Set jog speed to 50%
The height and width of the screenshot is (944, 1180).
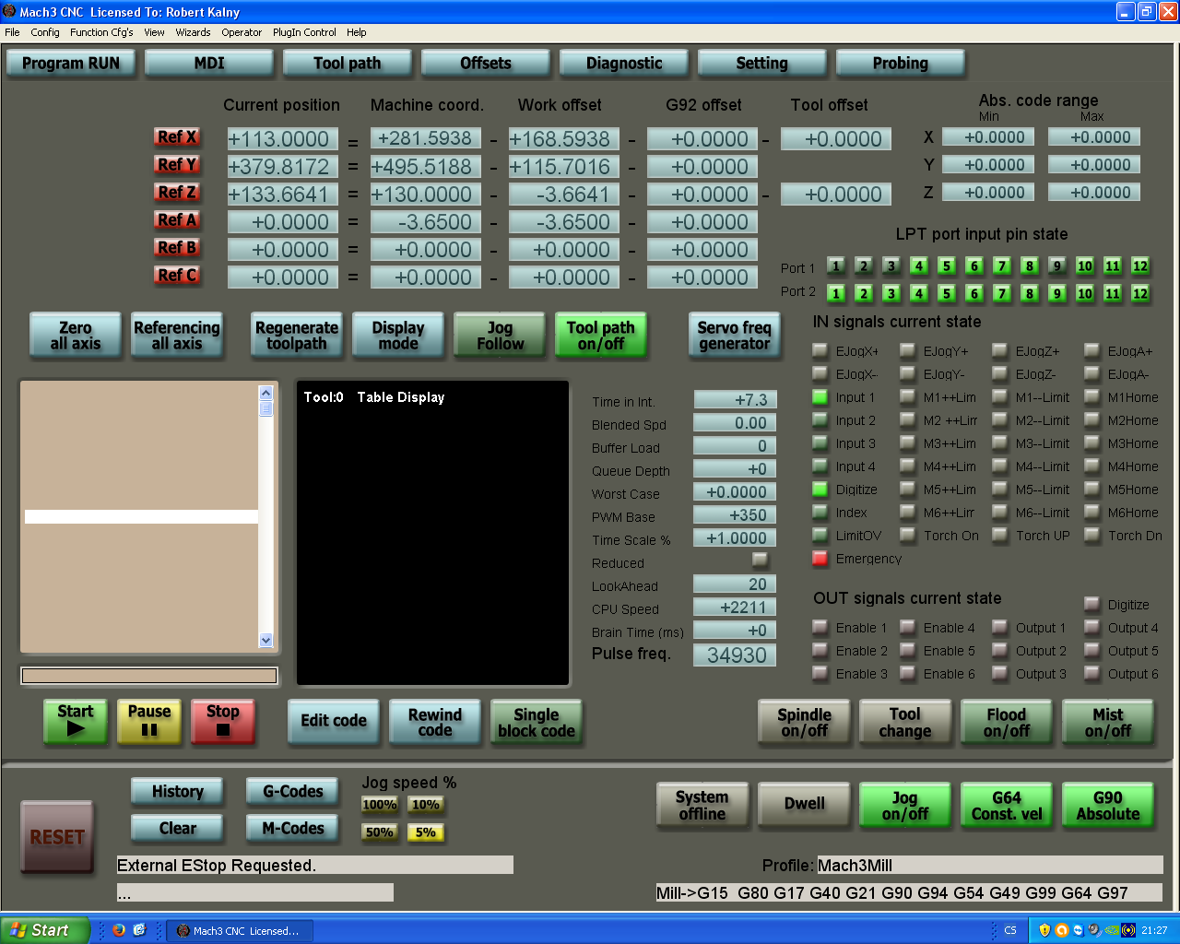tap(380, 832)
